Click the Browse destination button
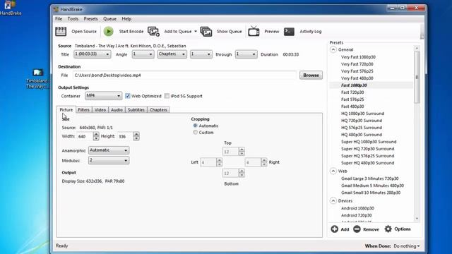The height and width of the screenshot is (254, 452). [311, 75]
